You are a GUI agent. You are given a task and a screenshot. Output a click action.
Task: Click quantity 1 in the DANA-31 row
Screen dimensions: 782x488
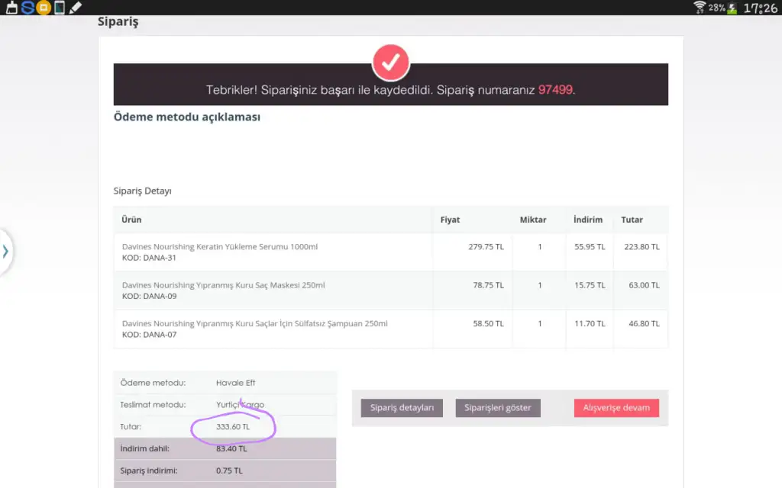click(x=540, y=246)
